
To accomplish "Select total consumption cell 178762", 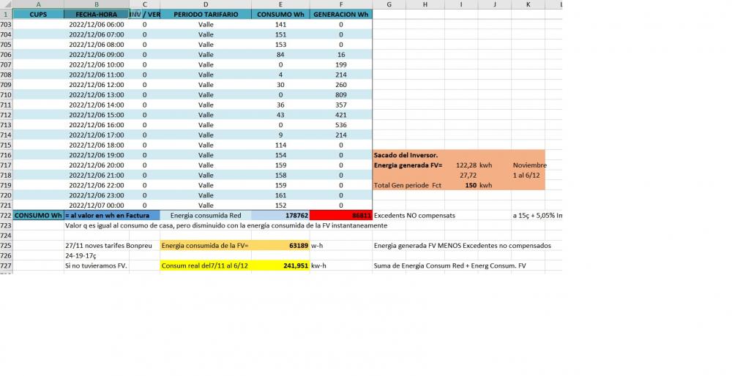I will click(280, 216).
